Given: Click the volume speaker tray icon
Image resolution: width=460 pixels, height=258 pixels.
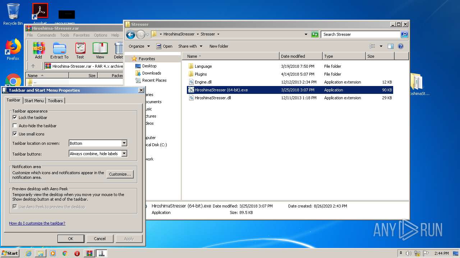Looking at the screenshot, I should pyautogui.click(x=409, y=253).
